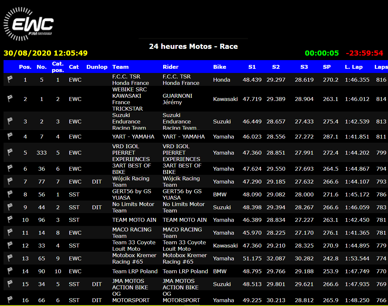Click checkered flag icon for position 1 row
388x306 pixels.
(10, 79)
